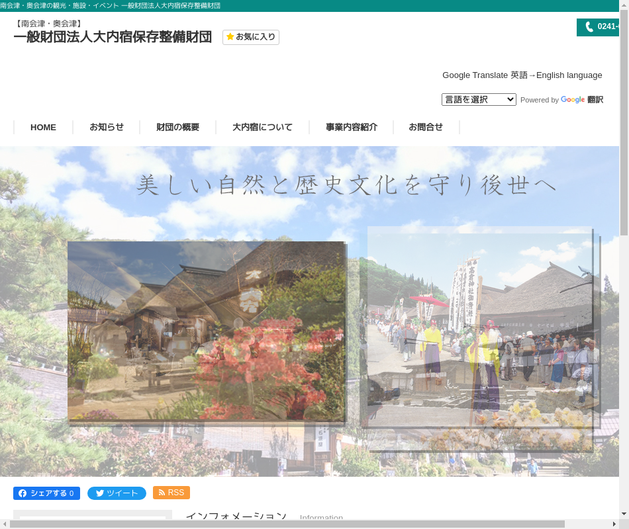
Task: Click the thatched house flower photo
Action: coord(206,331)
